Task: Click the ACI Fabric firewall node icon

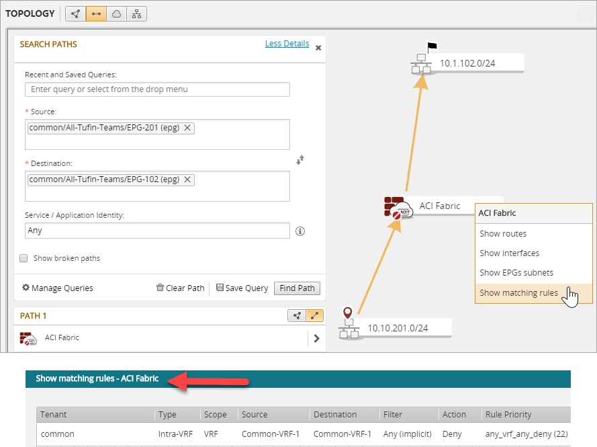Action: tap(396, 208)
